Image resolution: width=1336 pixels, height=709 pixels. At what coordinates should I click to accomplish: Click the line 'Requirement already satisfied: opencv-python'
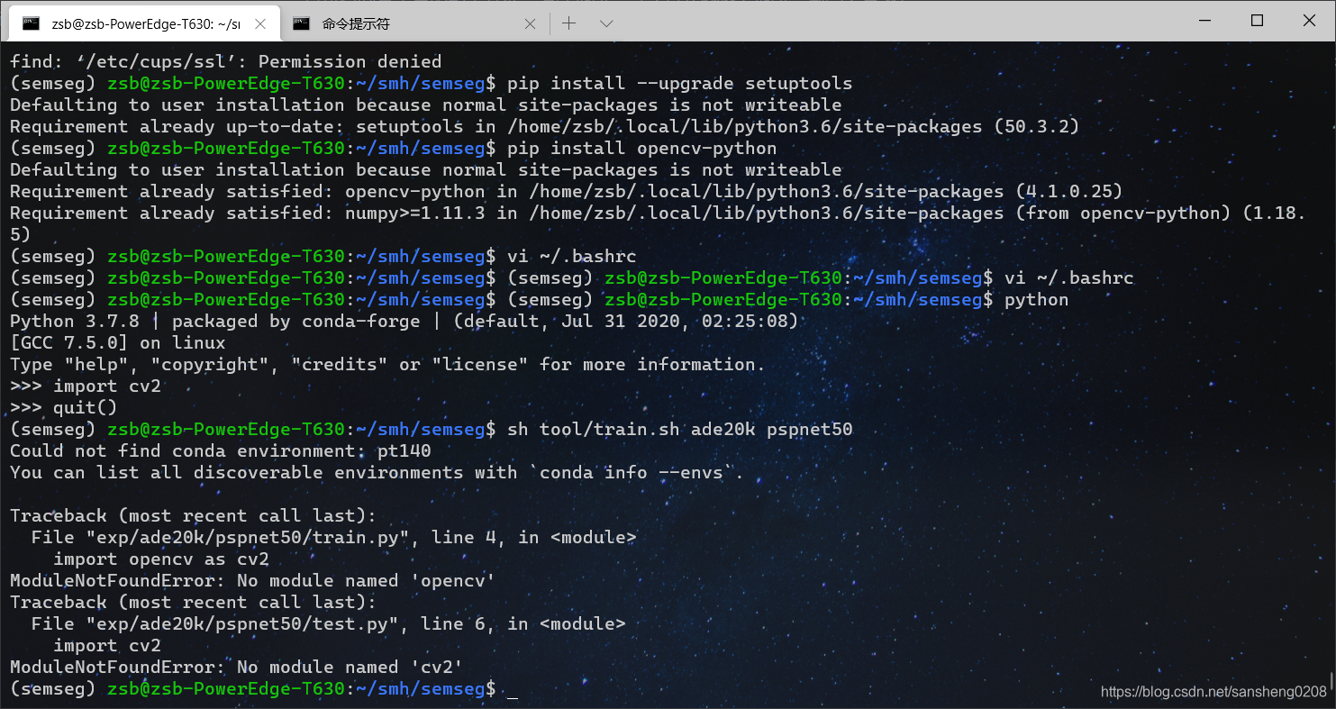pyautogui.click(x=567, y=191)
